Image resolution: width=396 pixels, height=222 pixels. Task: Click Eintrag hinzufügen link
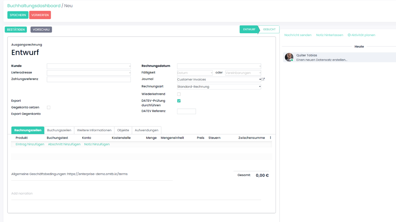pos(30,144)
